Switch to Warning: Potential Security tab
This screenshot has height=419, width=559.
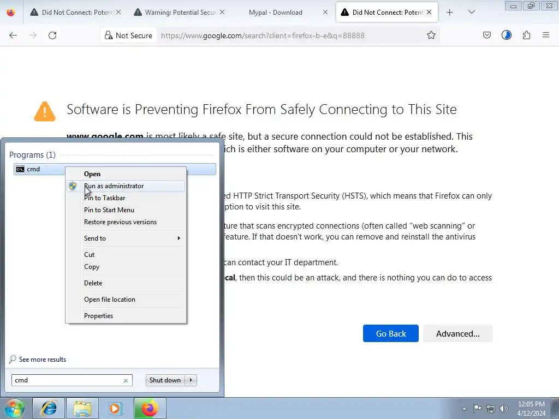click(179, 13)
